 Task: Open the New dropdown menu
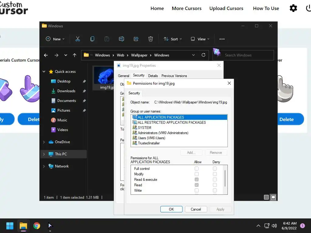click(55, 39)
